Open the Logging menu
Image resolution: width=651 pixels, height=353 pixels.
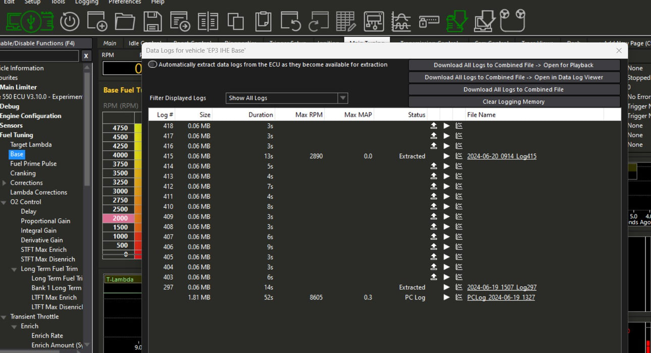point(86,2)
